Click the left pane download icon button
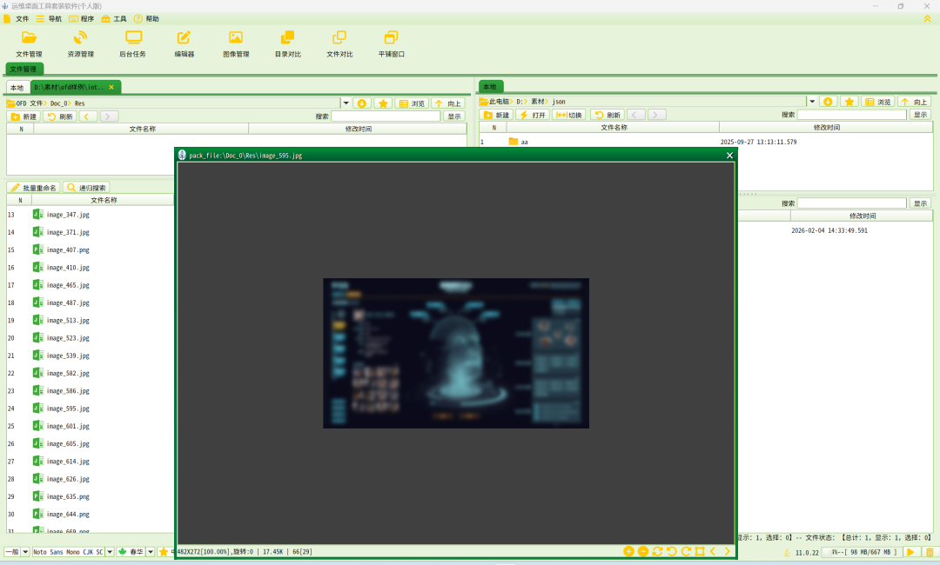 tap(361, 103)
